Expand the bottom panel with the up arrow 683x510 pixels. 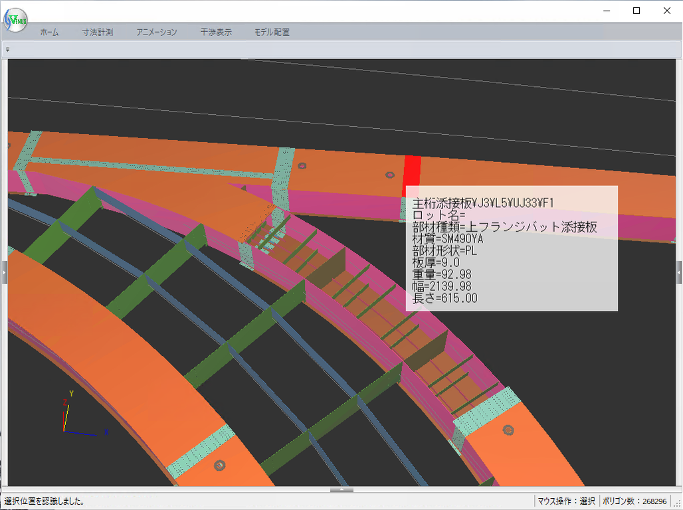click(341, 489)
